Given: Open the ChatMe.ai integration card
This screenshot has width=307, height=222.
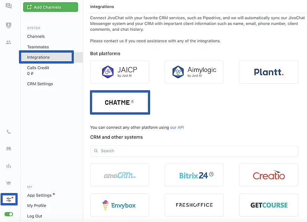Looking at the screenshot, I should (120, 102).
